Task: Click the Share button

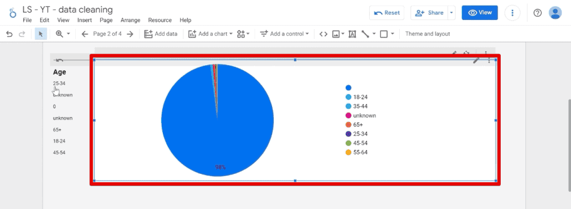Action: click(429, 13)
